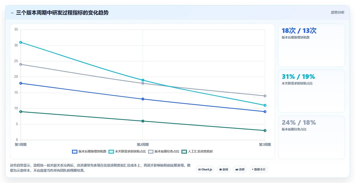This screenshot has height=183, width=355.
Task: Click the 第1周期 data point at 31
Action: pos(21,42)
